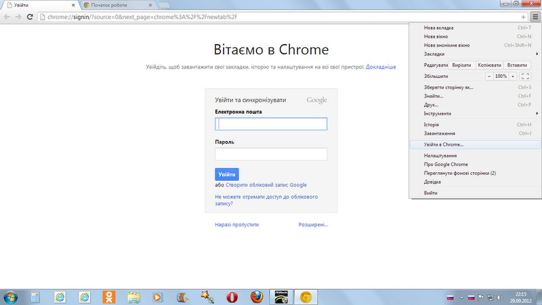Follow 'Створити обліковий запис Google' link
Screen dimensions: 542x305
266,185
